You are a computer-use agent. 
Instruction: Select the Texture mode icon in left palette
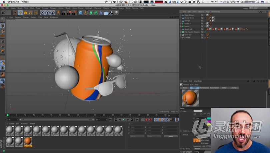pyautogui.click(x=3, y=31)
